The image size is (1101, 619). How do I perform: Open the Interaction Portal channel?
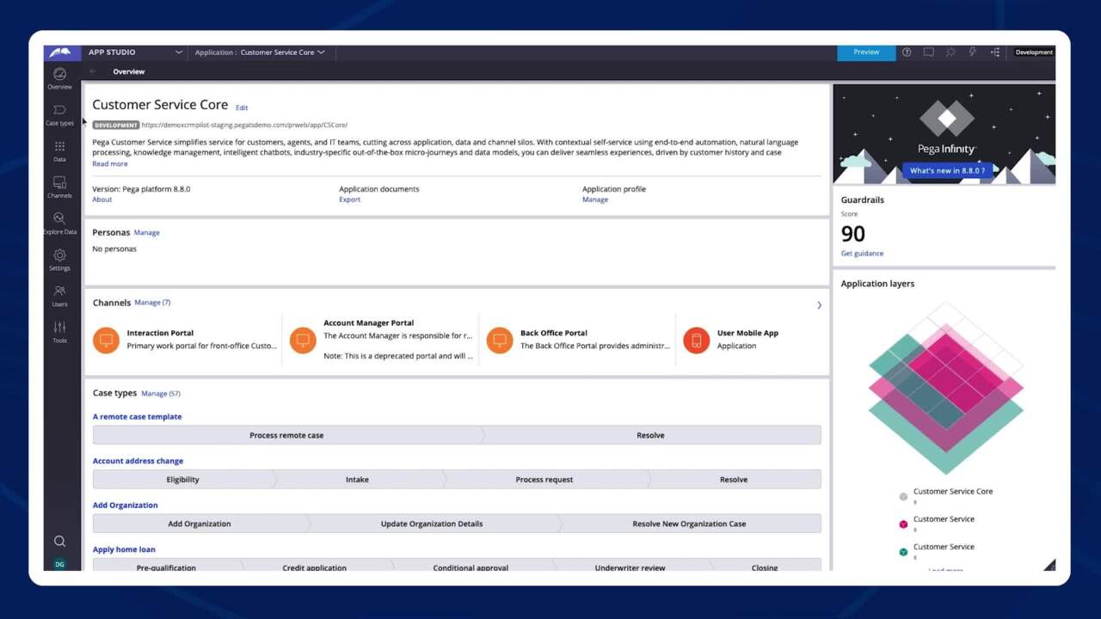click(160, 333)
